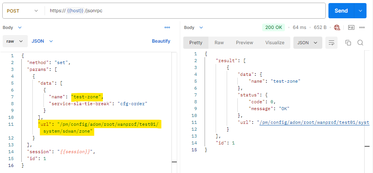Click the copy response icon

[348, 43]
